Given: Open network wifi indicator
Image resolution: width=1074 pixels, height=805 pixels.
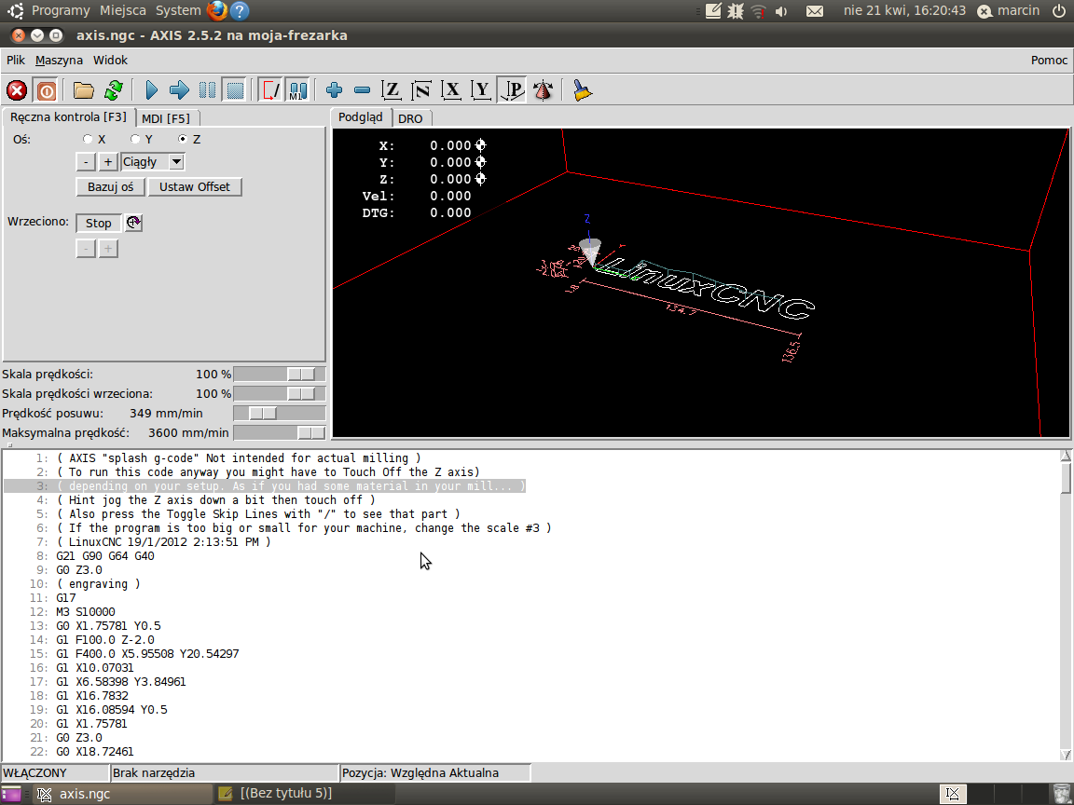Looking at the screenshot, I should 758,11.
